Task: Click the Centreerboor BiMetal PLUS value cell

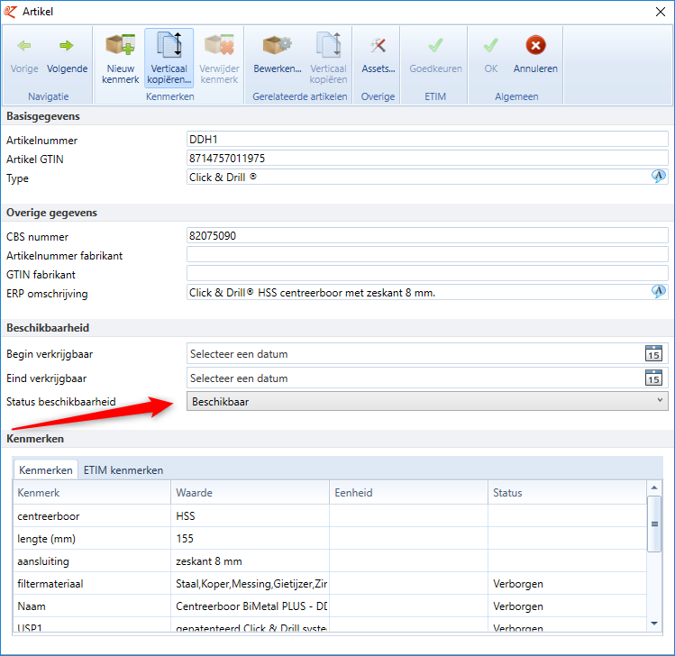Action: (251, 606)
